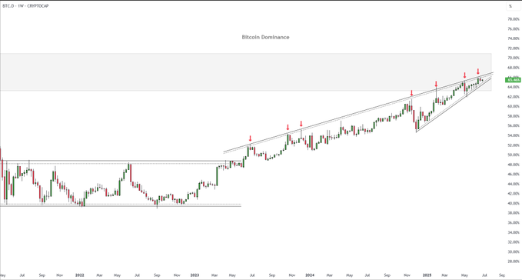Screen dimensions: 522x280
Task: Select the Bitcoin Dominance text label
Action: tap(265, 37)
